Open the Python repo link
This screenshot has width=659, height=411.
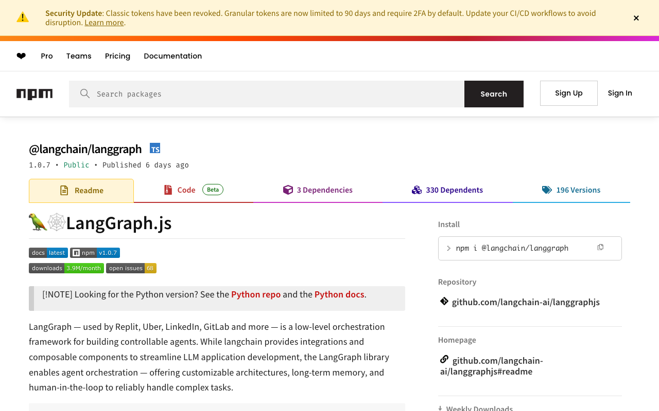(x=256, y=294)
